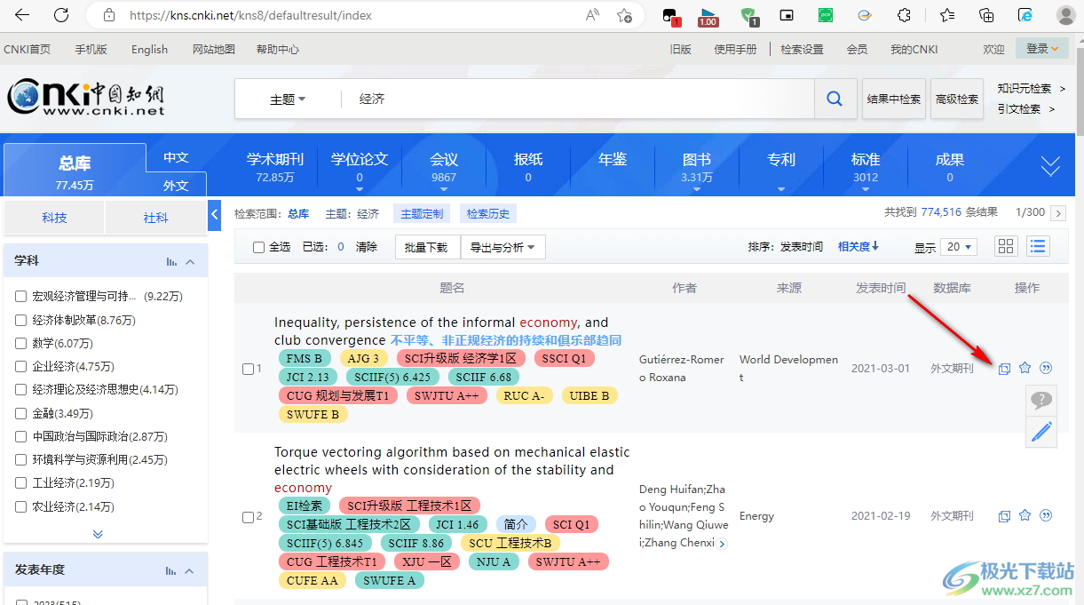Click the 高级检索 button
1084x605 pixels.
957,99
